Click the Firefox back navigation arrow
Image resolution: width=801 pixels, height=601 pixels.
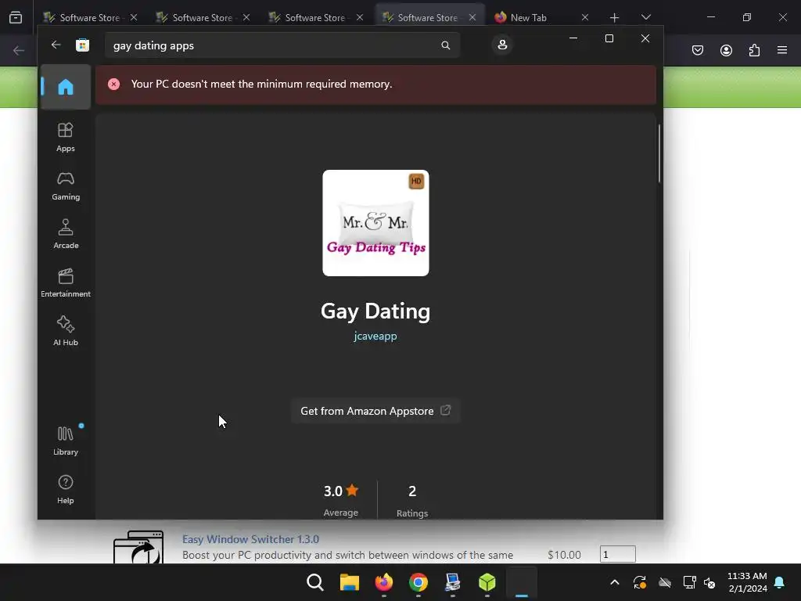[x=19, y=50]
